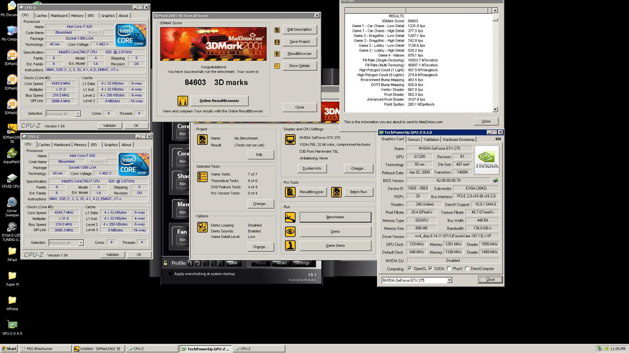Viewport: 629px width, 353px height.
Task: Click the Game Demo joystick icon
Action: (290, 245)
